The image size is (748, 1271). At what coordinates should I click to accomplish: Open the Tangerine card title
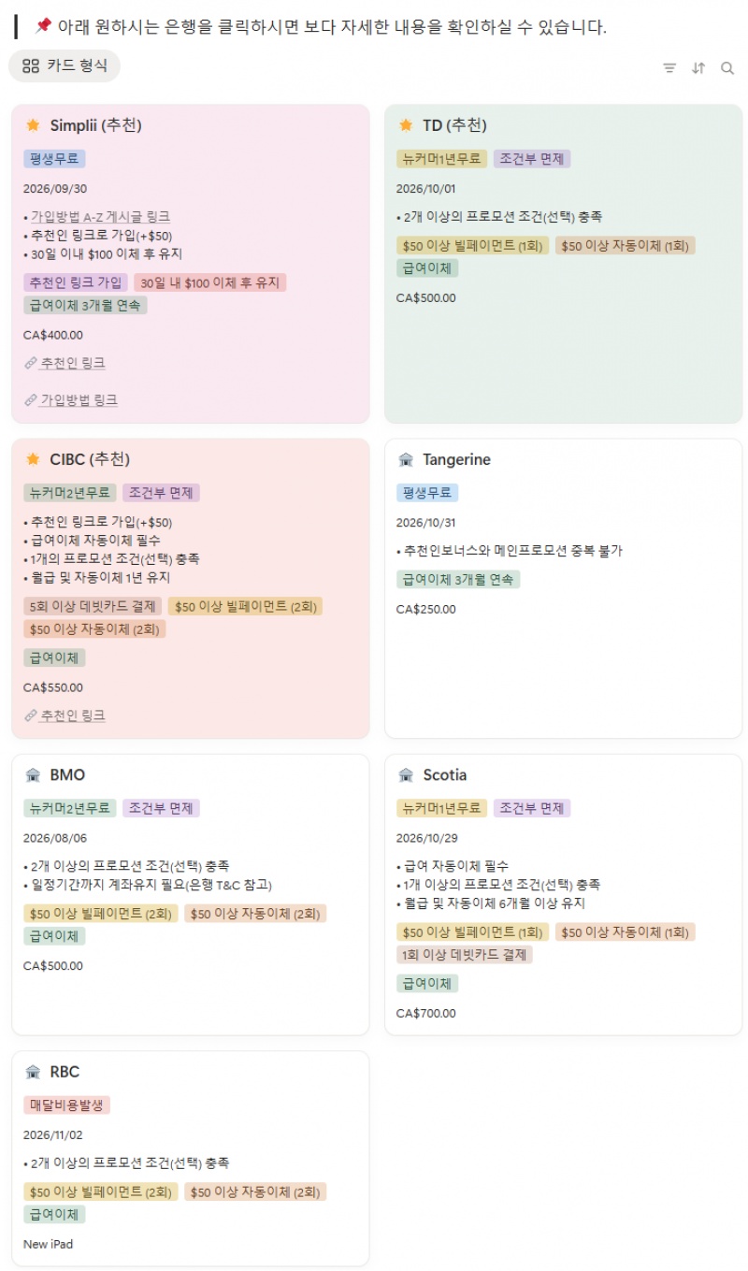pos(456,459)
